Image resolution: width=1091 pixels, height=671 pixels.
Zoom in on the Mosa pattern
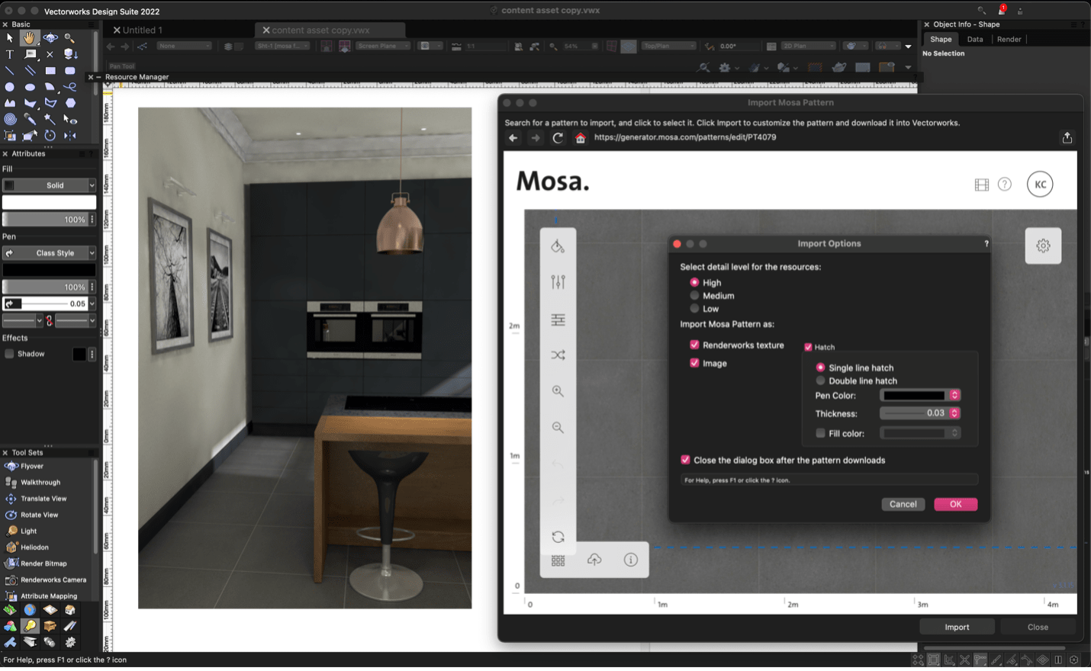click(x=558, y=391)
